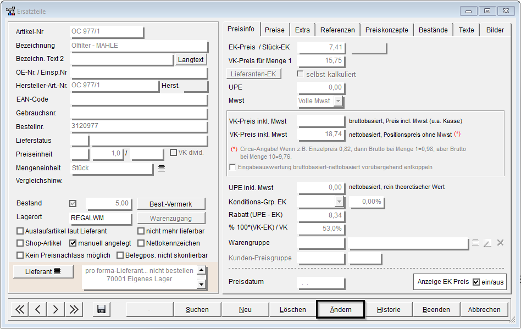The height and width of the screenshot is (329, 521).
Task: Jump to first record with double-left arrow
Action: tap(20, 309)
